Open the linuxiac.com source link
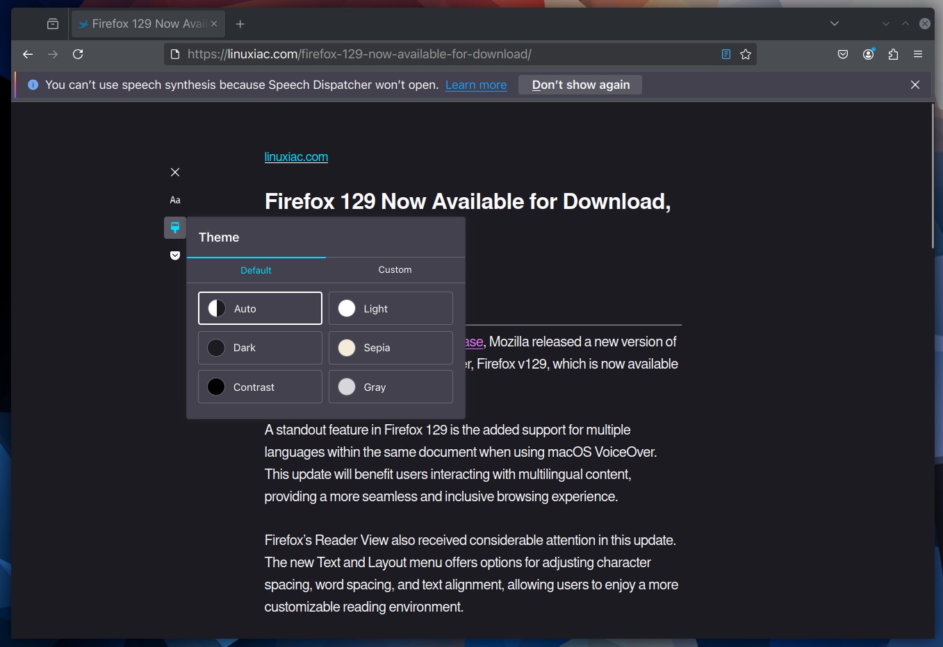The height and width of the screenshot is (647, 943). click(x=296, y=157)
